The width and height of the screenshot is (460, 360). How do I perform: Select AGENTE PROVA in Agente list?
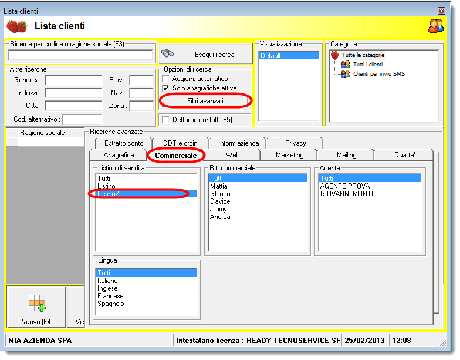[x=370, y=186]
